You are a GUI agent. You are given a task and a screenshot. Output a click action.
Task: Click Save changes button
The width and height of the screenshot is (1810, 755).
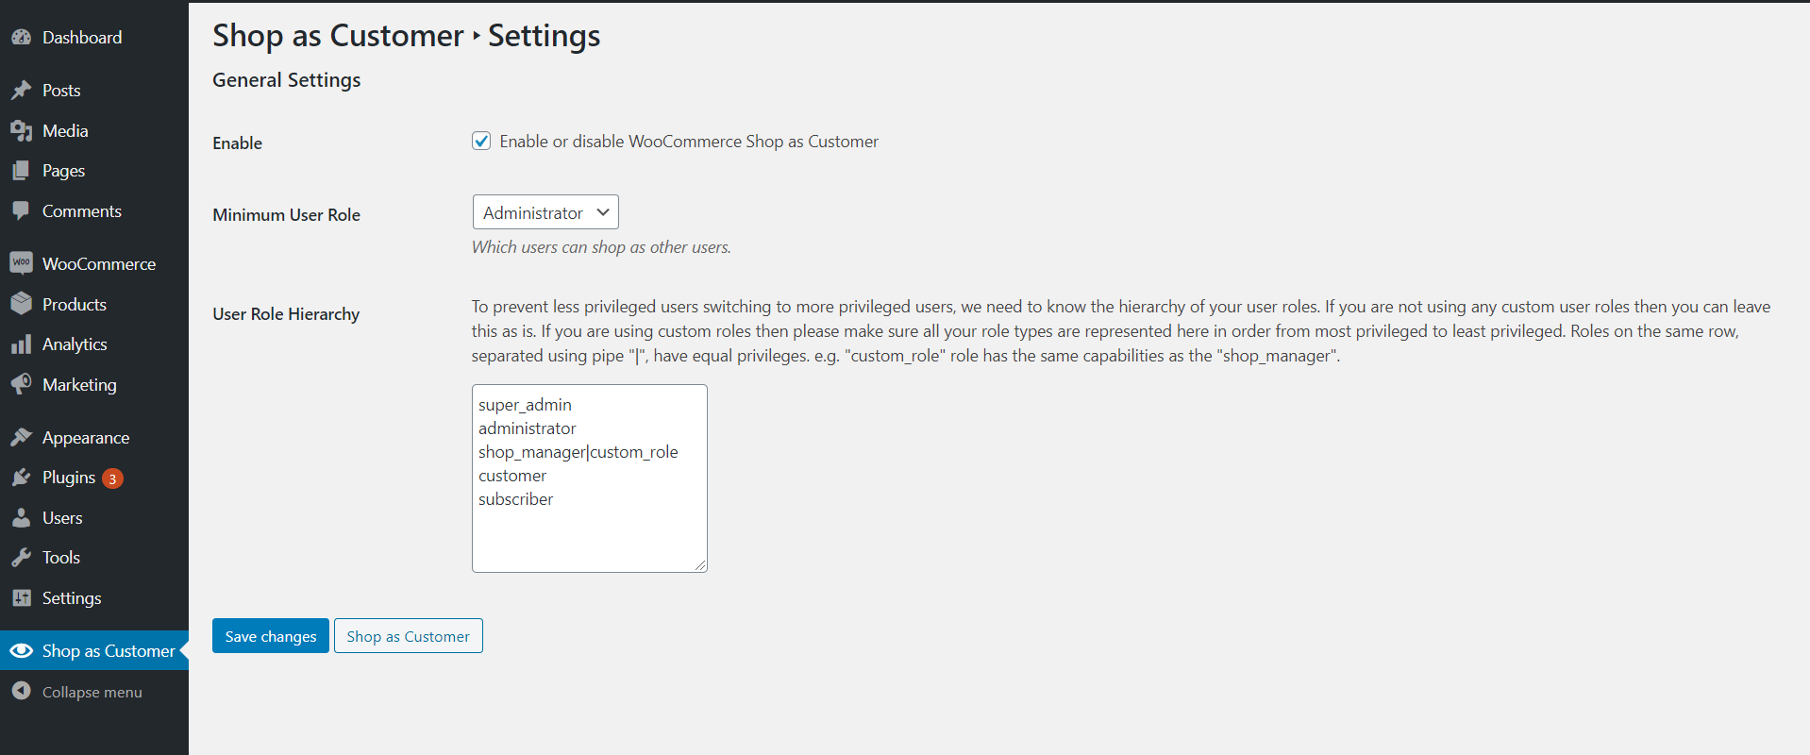click(271, 636)
